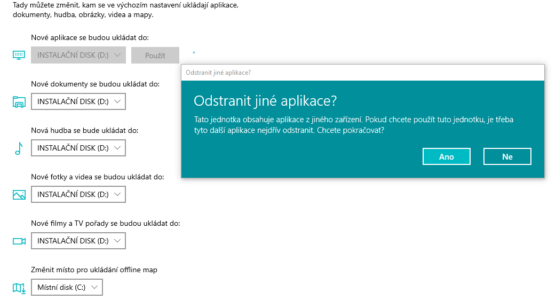The width and height of the screenshot is (556, 300).
Task: Open the greyed-out new apps drive dropdown
Action: (78, 55)
